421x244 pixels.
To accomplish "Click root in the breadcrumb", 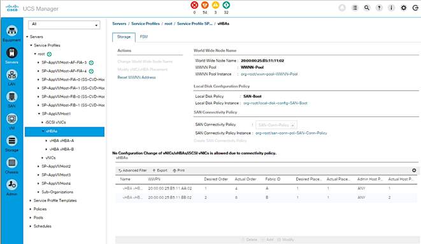I will click(x=168, y=24).
